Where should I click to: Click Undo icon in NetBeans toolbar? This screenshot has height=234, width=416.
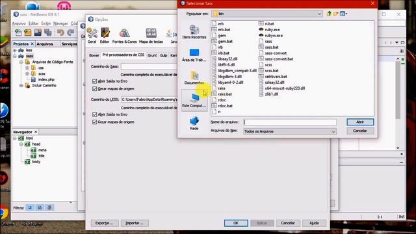(x=60, y=32)
